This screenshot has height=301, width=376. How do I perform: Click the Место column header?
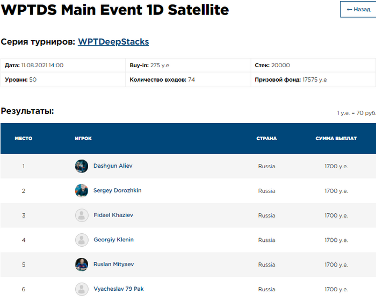23,139
